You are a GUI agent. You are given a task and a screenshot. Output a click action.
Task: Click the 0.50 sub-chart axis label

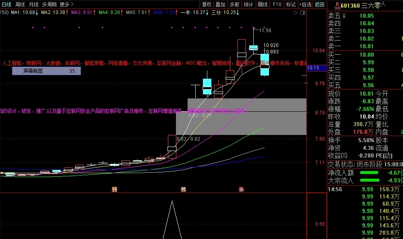point(320,224)
